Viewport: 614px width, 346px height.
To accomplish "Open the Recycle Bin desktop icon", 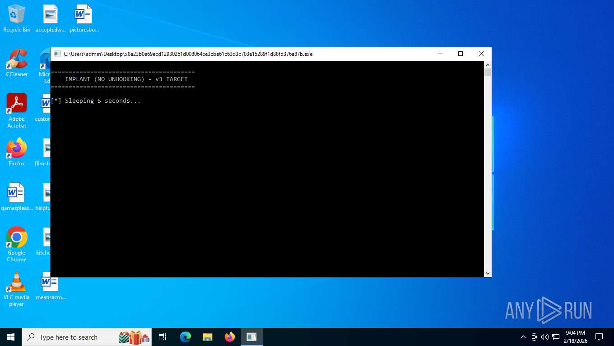I will [17, 19].
